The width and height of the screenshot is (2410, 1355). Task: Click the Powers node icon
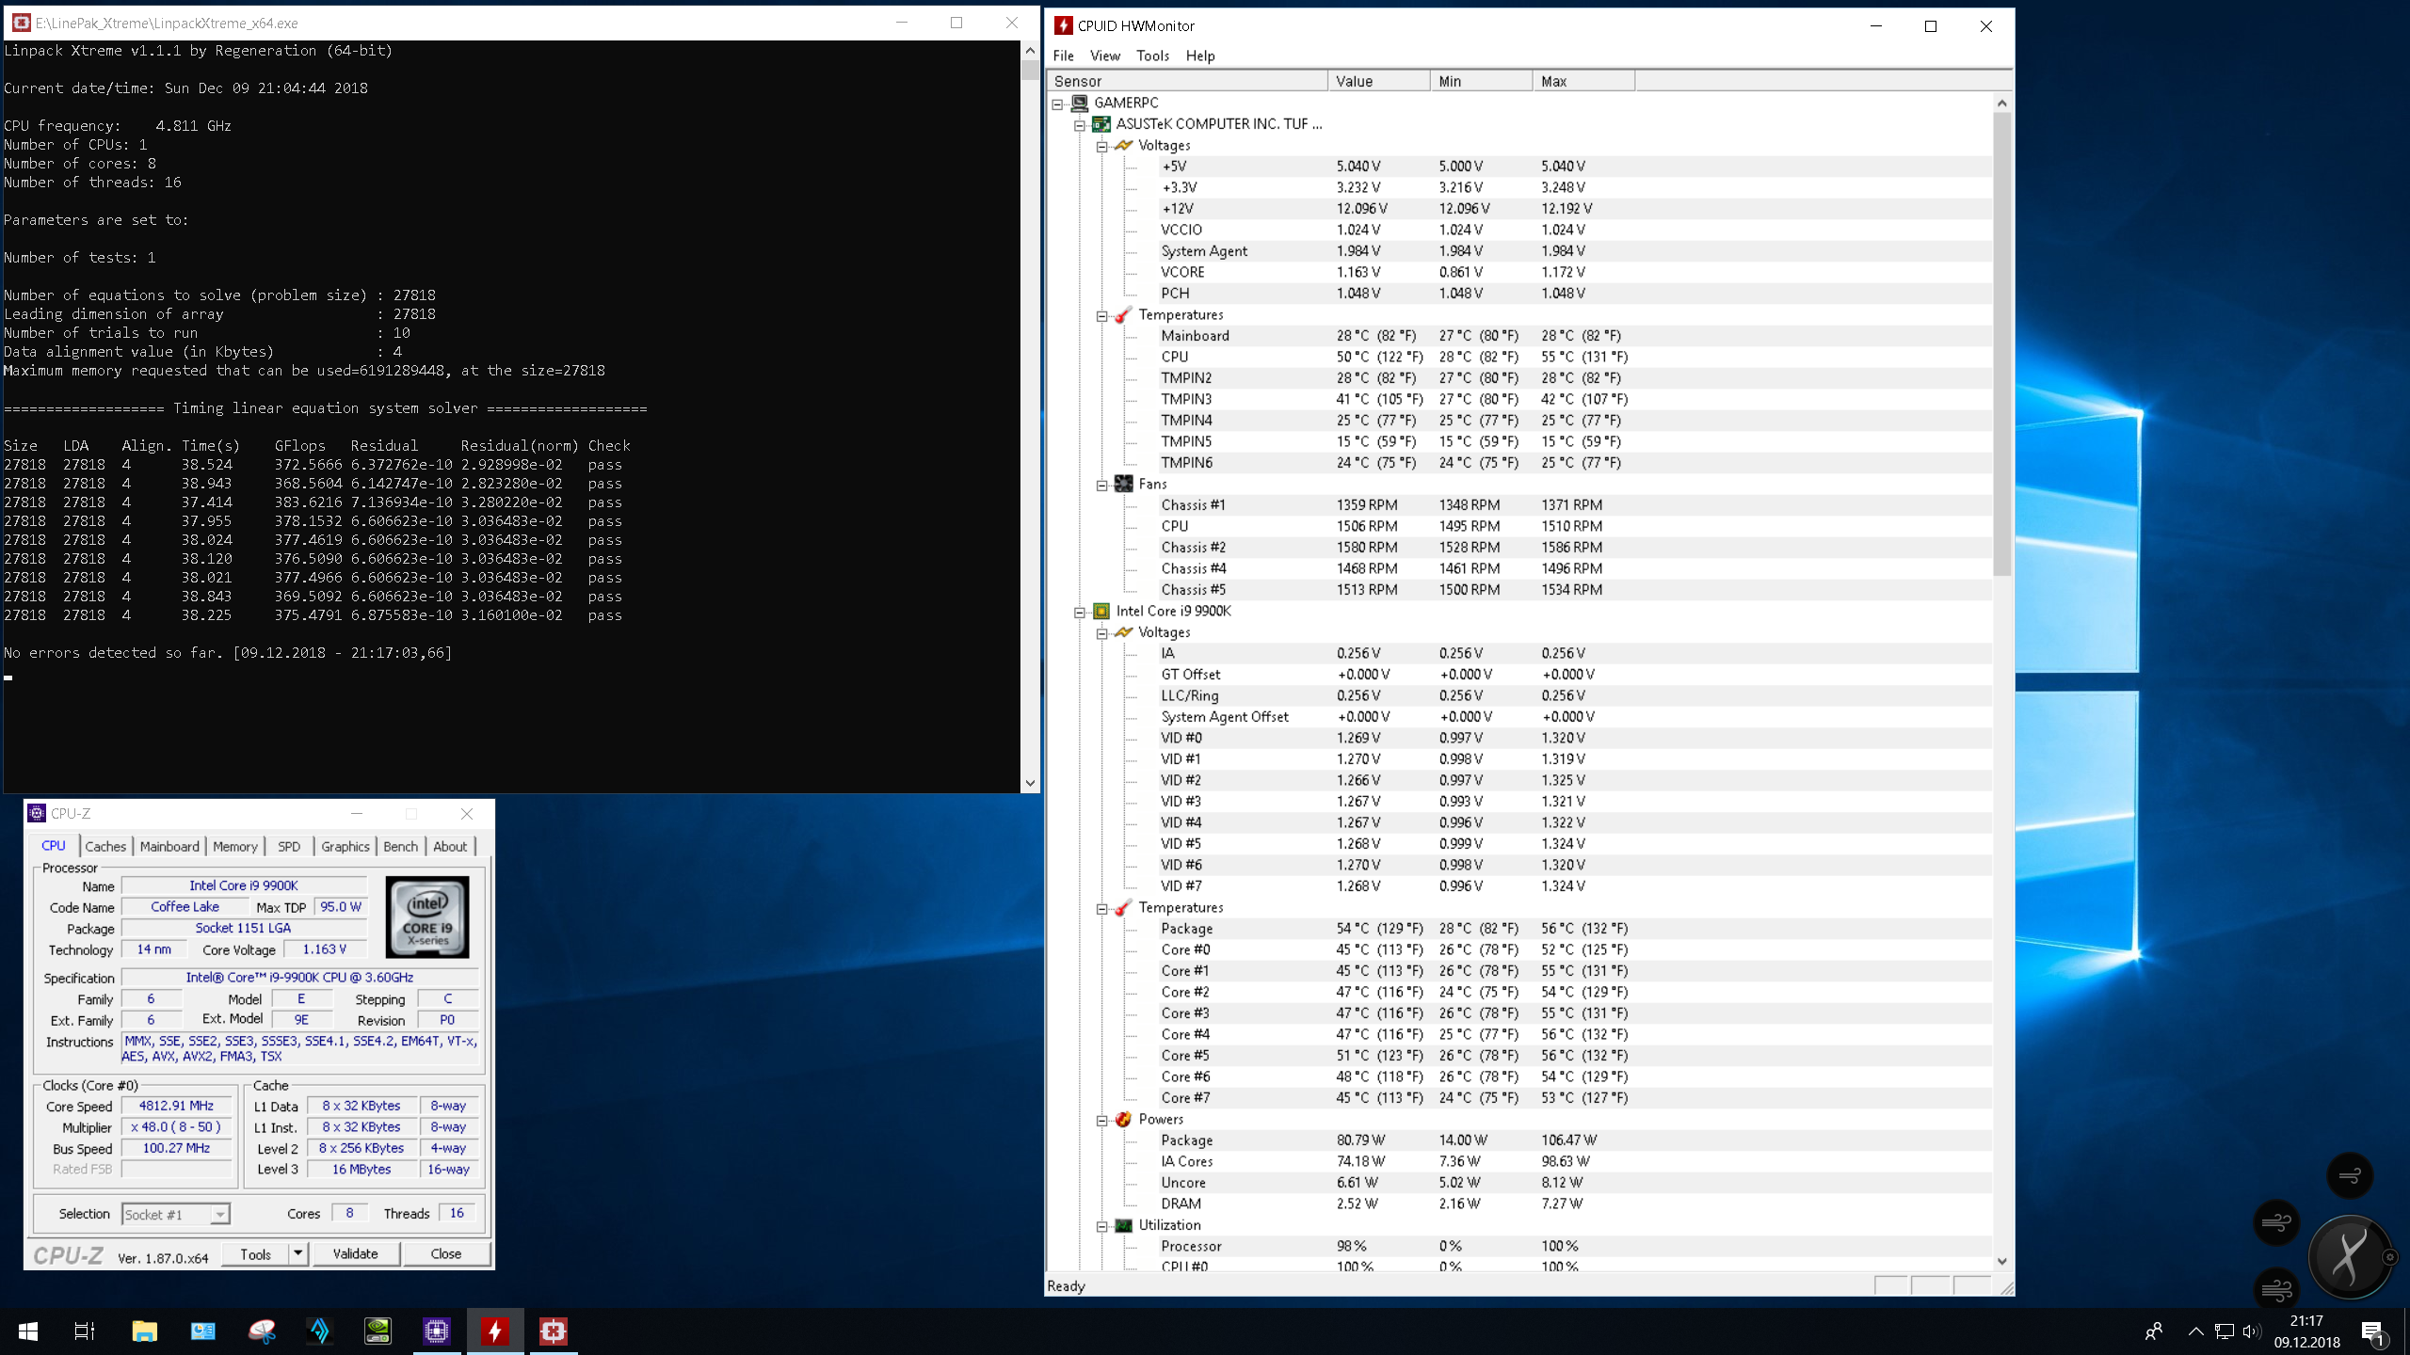pyautogui.click(x=1124, y=1119)
